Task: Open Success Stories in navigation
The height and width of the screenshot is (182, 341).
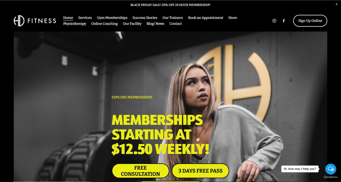Action: 145,18
